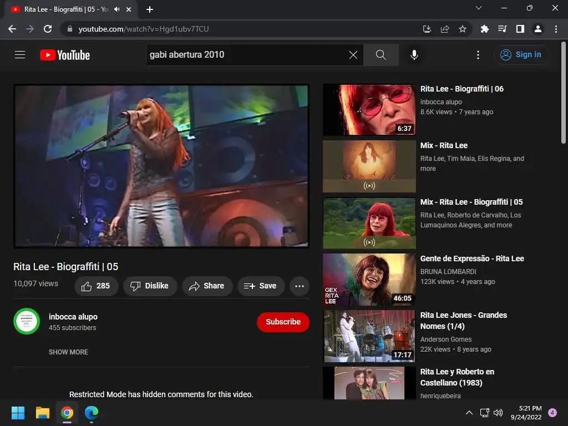Open File Explorer from taskbar

pos(42,413)
